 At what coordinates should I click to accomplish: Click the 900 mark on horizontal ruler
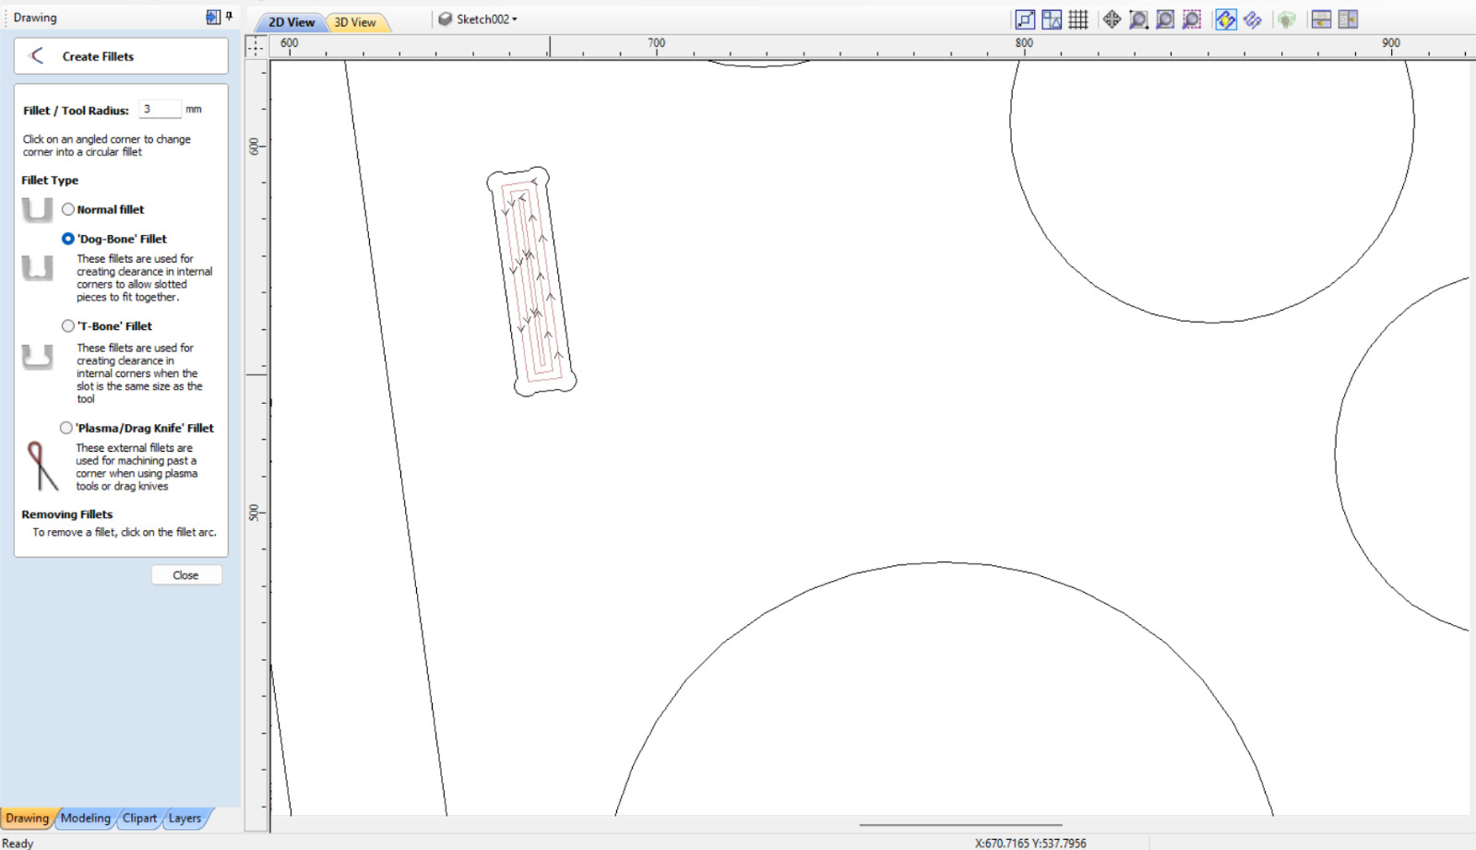pyautogui.click(x=1391, y=43)
